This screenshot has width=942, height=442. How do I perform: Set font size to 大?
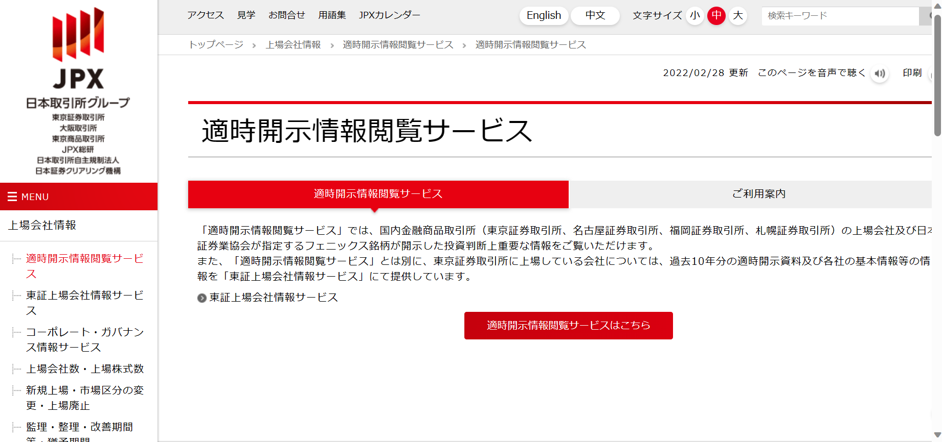click(x=738, y=15)
